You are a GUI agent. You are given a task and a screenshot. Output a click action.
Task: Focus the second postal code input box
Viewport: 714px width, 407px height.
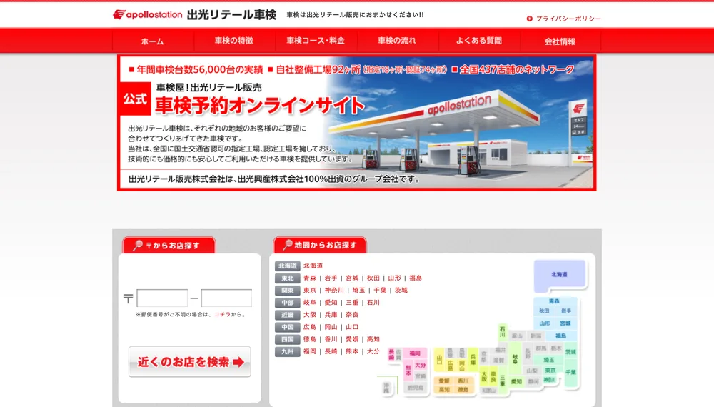(x=226, y=298)
